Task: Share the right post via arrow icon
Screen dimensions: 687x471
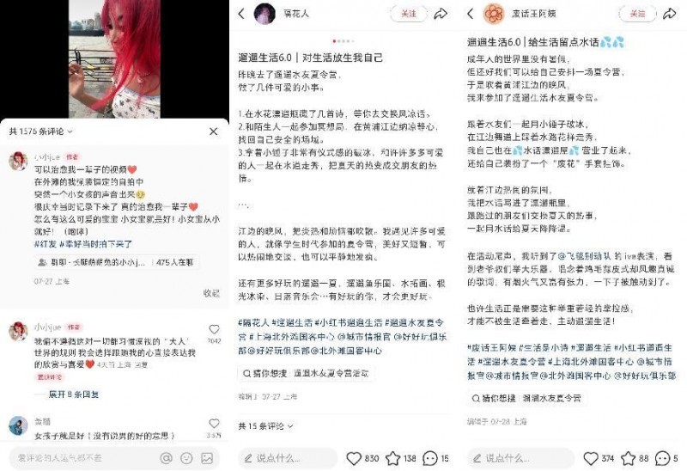Action: click(x=670, y=14)
